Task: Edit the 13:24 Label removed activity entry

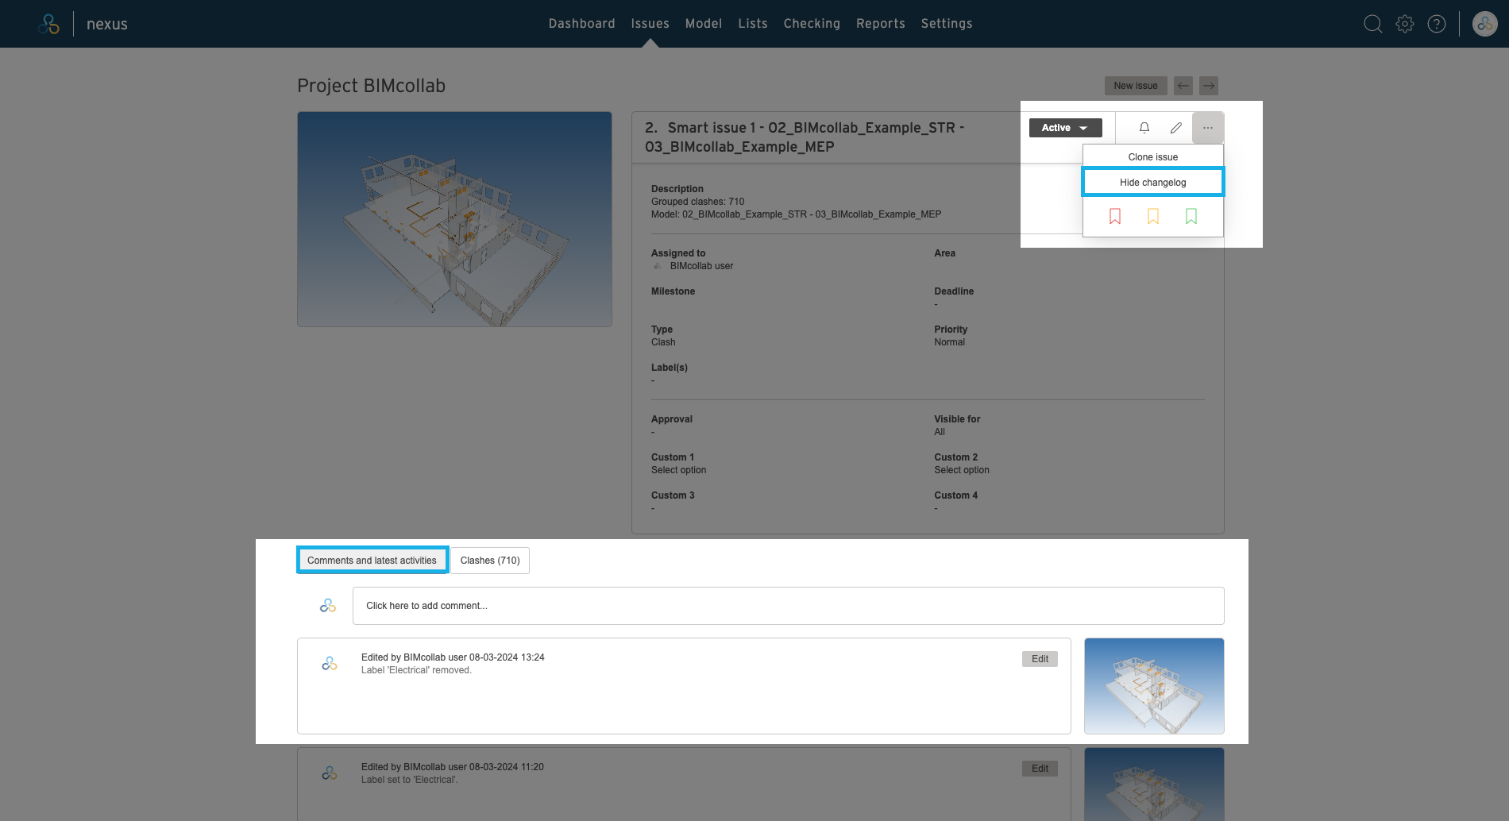Action: (1040, 659)
